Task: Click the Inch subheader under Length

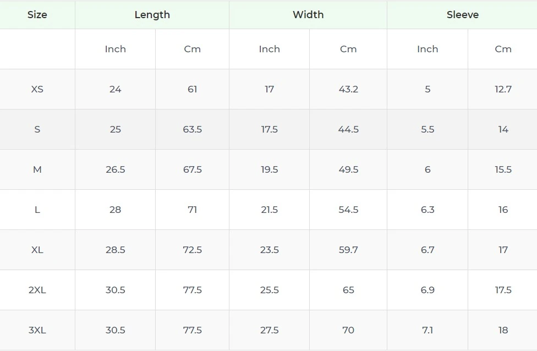Action: point(115,49)
